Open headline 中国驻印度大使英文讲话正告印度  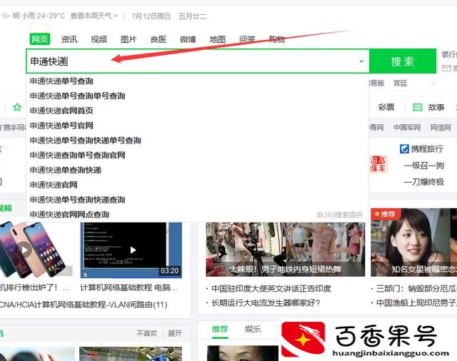pos(271,288)
